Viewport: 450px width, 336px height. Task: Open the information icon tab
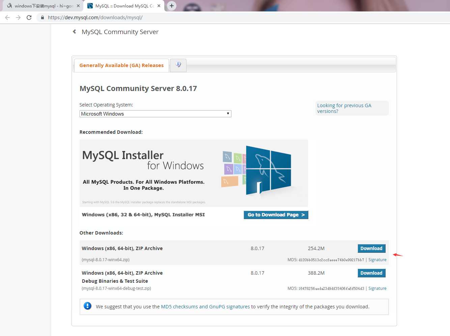pyautogui.click(x=178, y=65)
